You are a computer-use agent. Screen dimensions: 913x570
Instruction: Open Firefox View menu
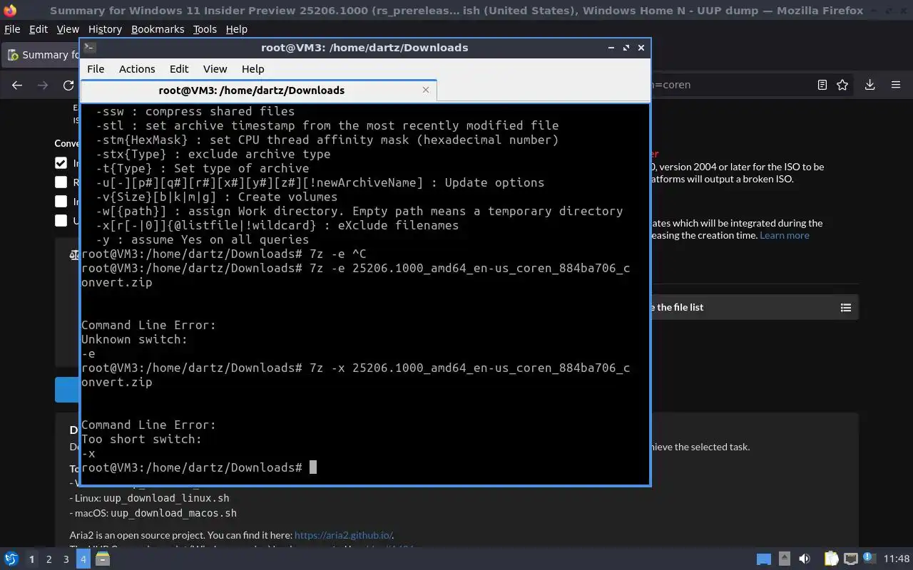[68, 29]
